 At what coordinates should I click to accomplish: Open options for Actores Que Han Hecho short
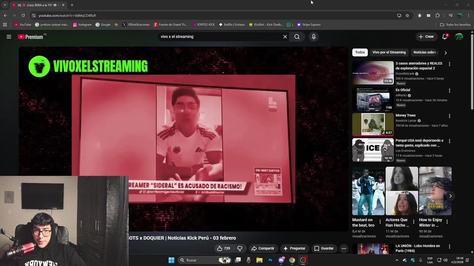(413, 222)
